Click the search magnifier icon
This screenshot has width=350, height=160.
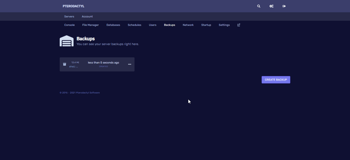(259, 6)
